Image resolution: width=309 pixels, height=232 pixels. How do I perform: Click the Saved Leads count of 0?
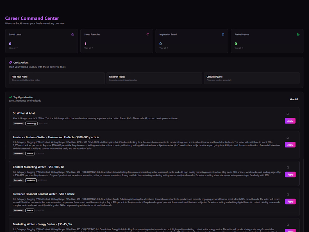[x=10, y=44]
